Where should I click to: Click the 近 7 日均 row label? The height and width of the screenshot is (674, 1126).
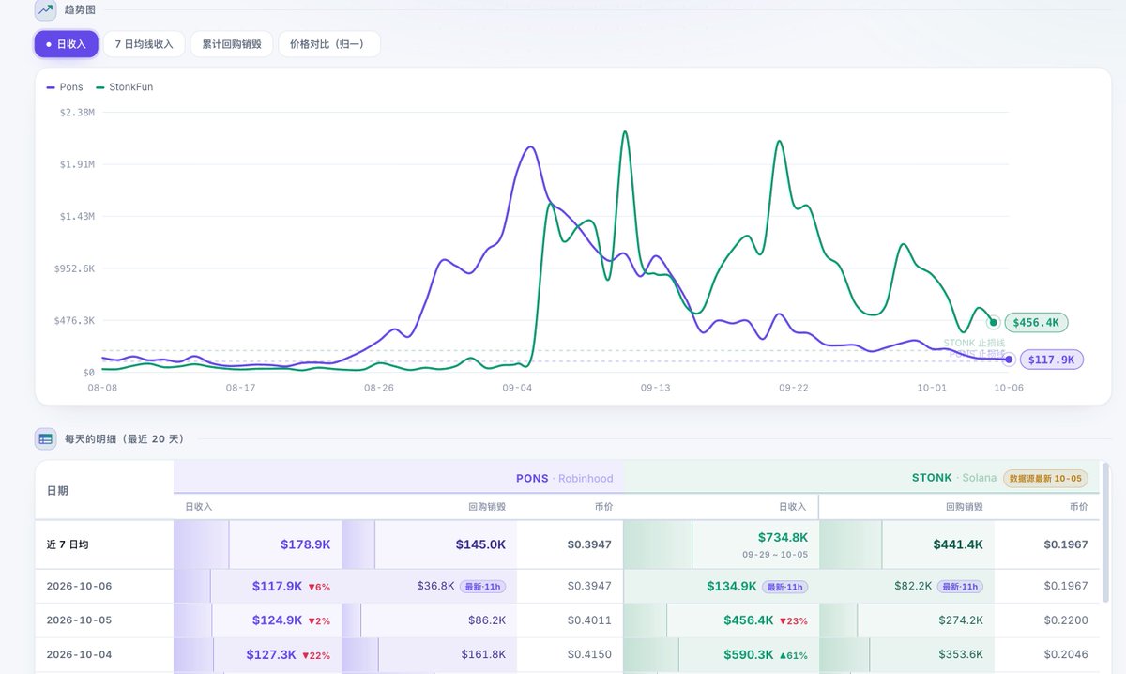coord(68,544)
